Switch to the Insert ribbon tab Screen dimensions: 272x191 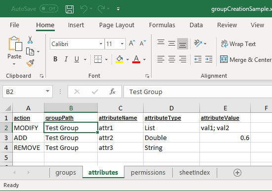click(76, 25)
